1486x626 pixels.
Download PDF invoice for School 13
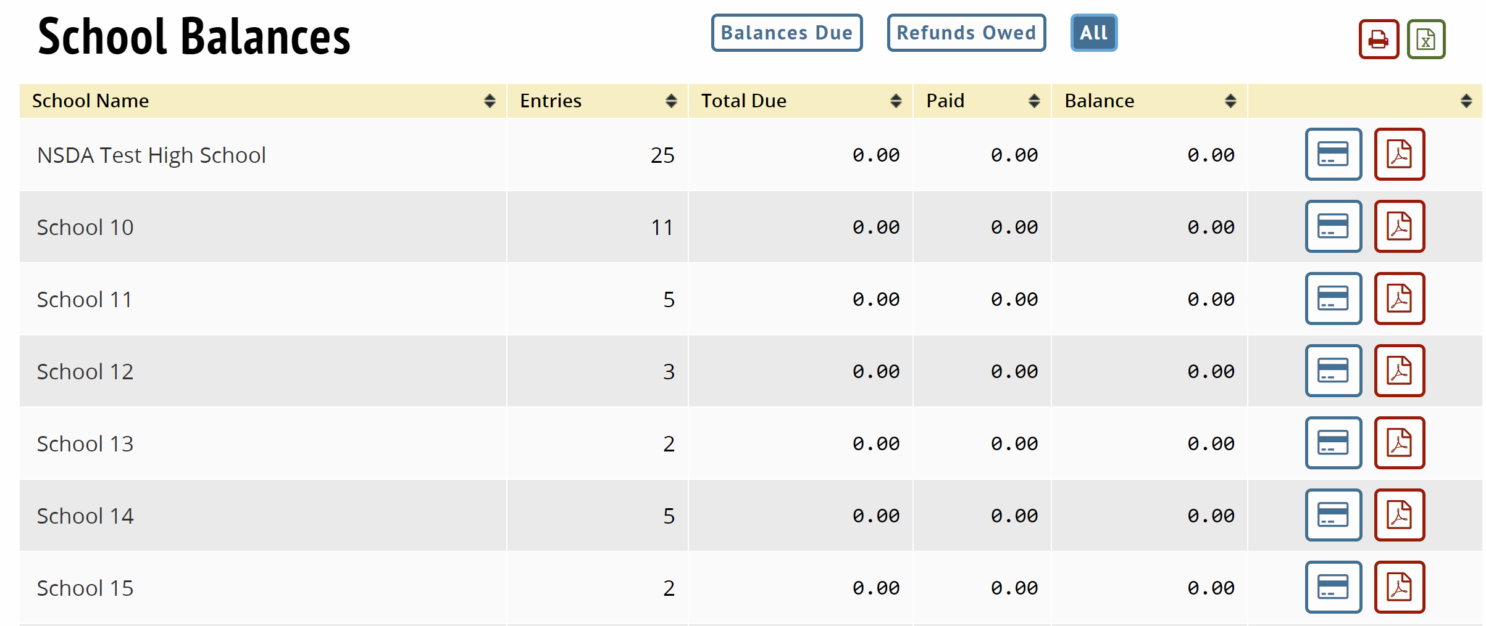[1399, 443]
